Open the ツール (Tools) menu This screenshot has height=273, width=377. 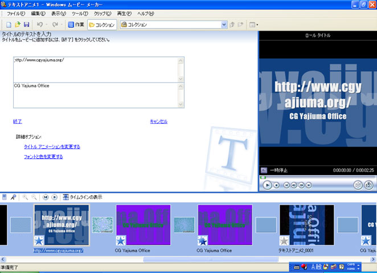[80, 13]
